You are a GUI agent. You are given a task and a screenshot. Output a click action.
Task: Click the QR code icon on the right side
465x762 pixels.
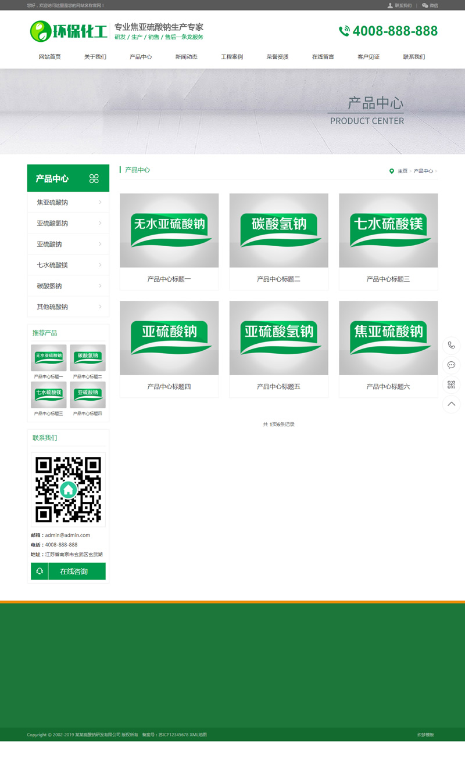[452, 384]
